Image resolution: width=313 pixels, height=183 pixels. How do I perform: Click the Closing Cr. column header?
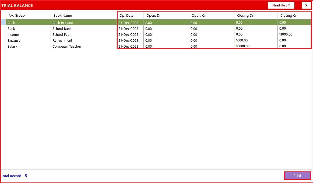294,15
